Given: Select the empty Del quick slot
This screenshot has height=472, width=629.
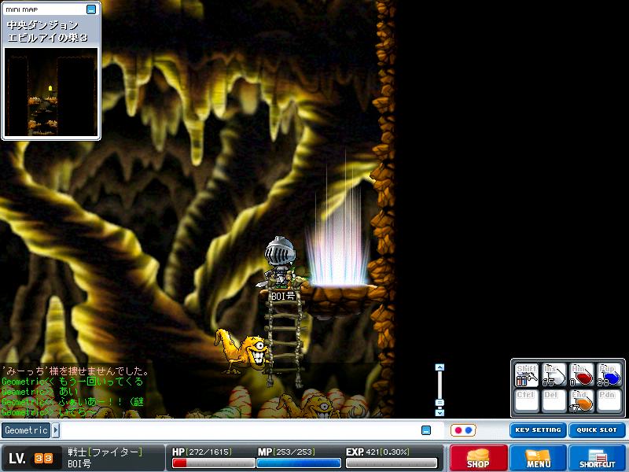Looking at the screenshot, I should tap(554, 401).
